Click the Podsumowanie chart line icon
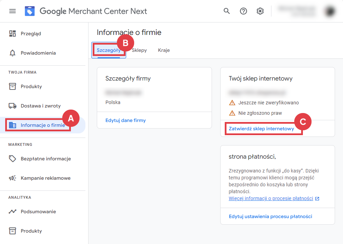The width and height of the screenshot is (343, 244). [x=12, y=212]
